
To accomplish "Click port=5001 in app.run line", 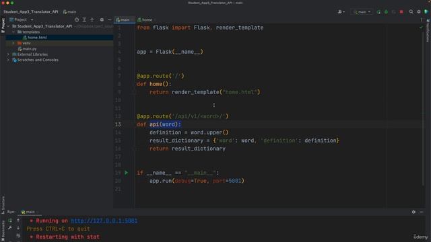I will click(x=227, y=181).
